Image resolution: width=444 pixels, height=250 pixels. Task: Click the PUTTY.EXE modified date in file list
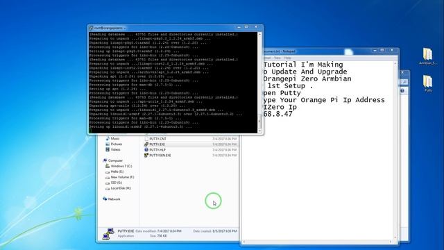pyautogui.click(x=224, y=144)
